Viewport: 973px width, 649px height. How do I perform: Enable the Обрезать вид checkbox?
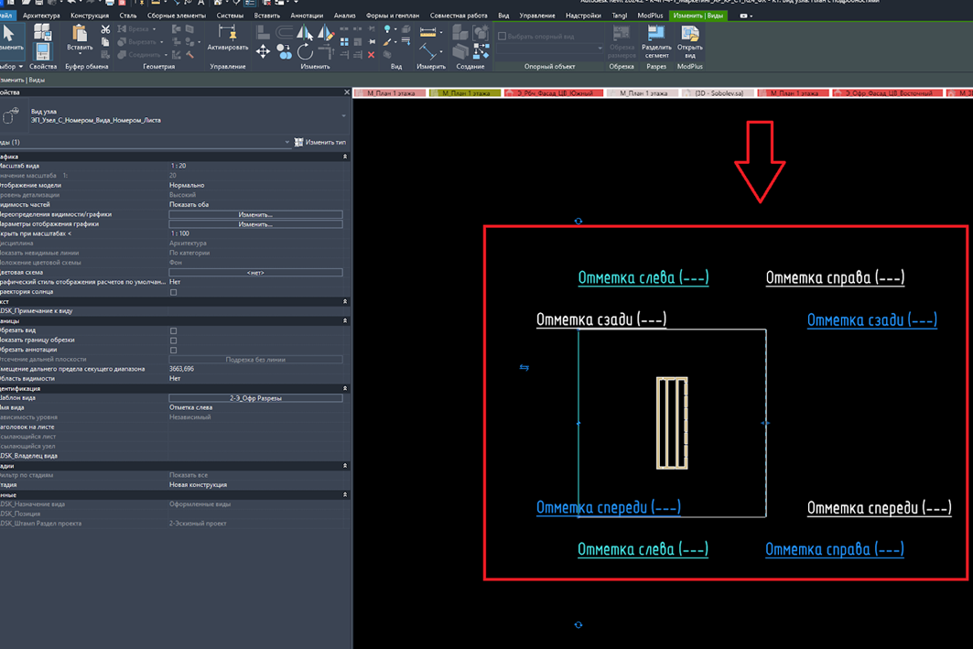point(173,330)
